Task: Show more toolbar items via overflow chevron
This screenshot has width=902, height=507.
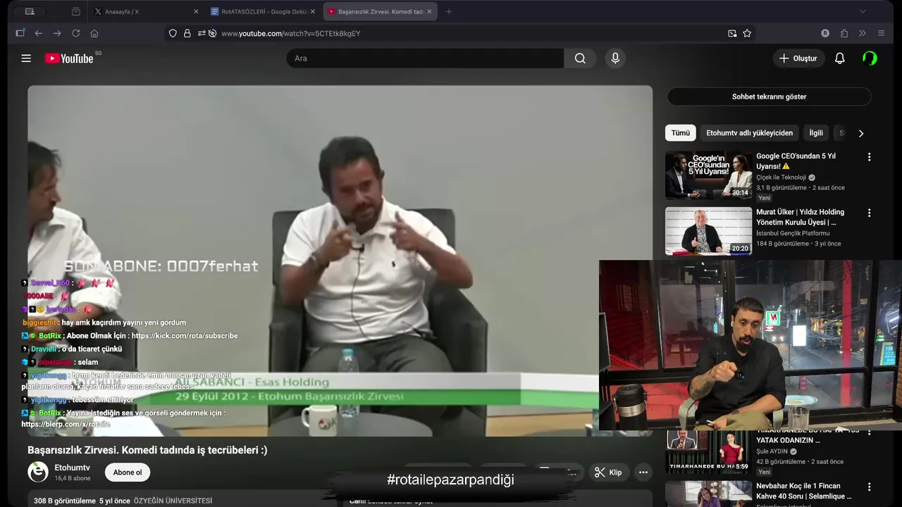Action: tap(862, 33)
